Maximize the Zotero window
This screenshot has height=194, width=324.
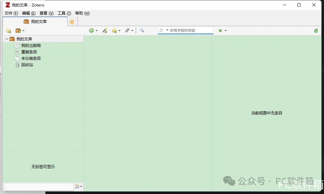(x=299, y=5)
